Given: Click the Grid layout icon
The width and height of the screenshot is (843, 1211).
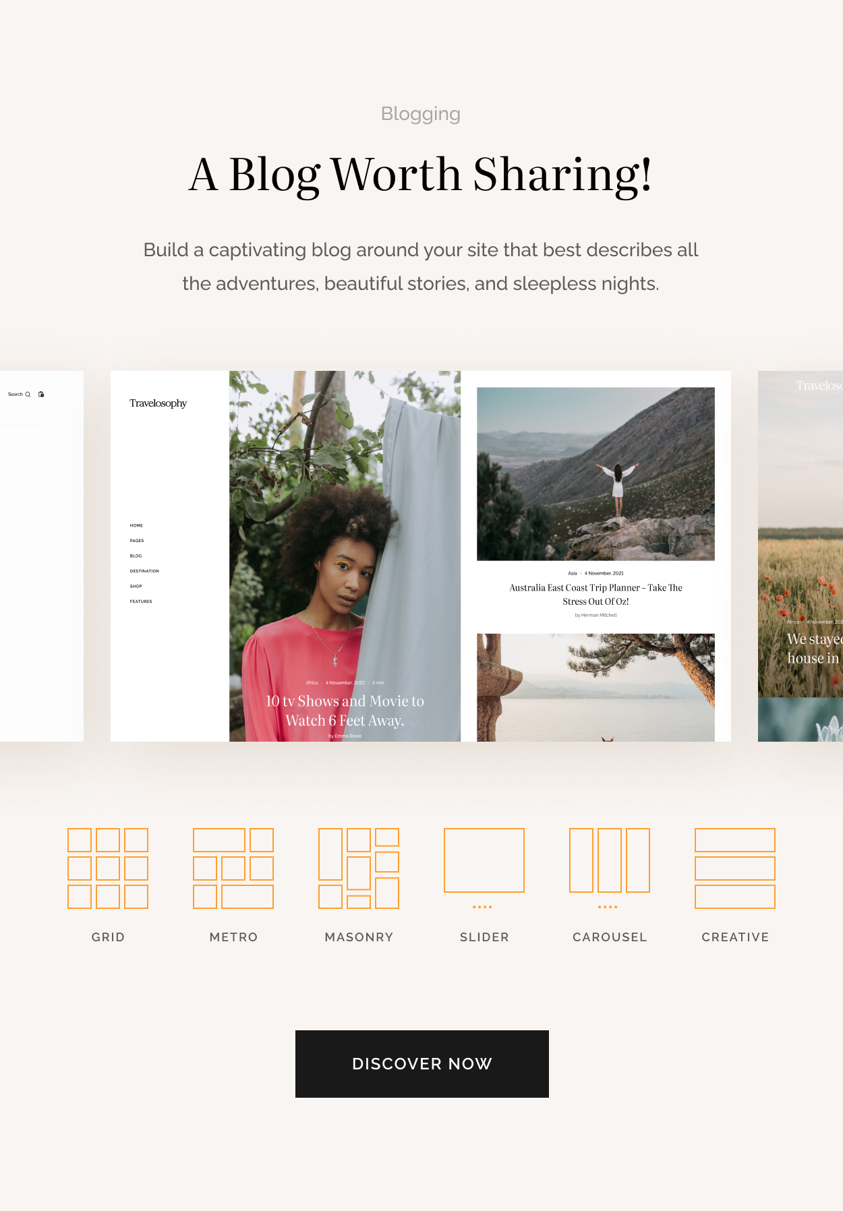Looking at the screenshot, I should point(108,868).
